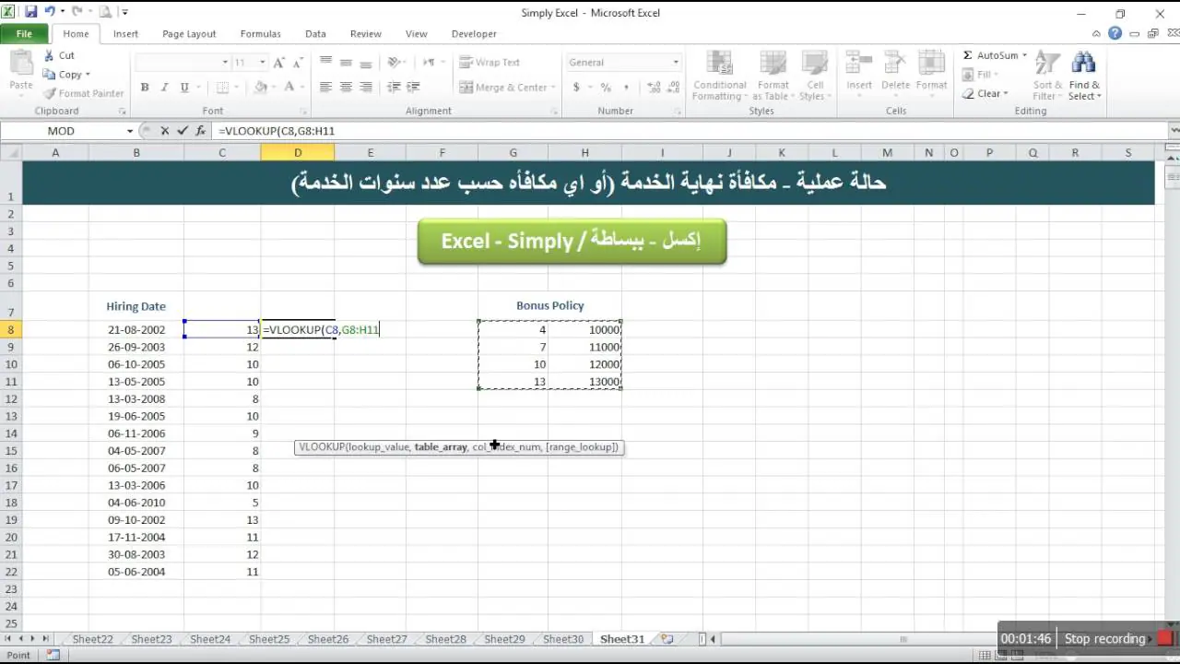This screenshot has height=664, width=1180.
Task: Open the Clear dropdown
Action: tap(985, 93)
